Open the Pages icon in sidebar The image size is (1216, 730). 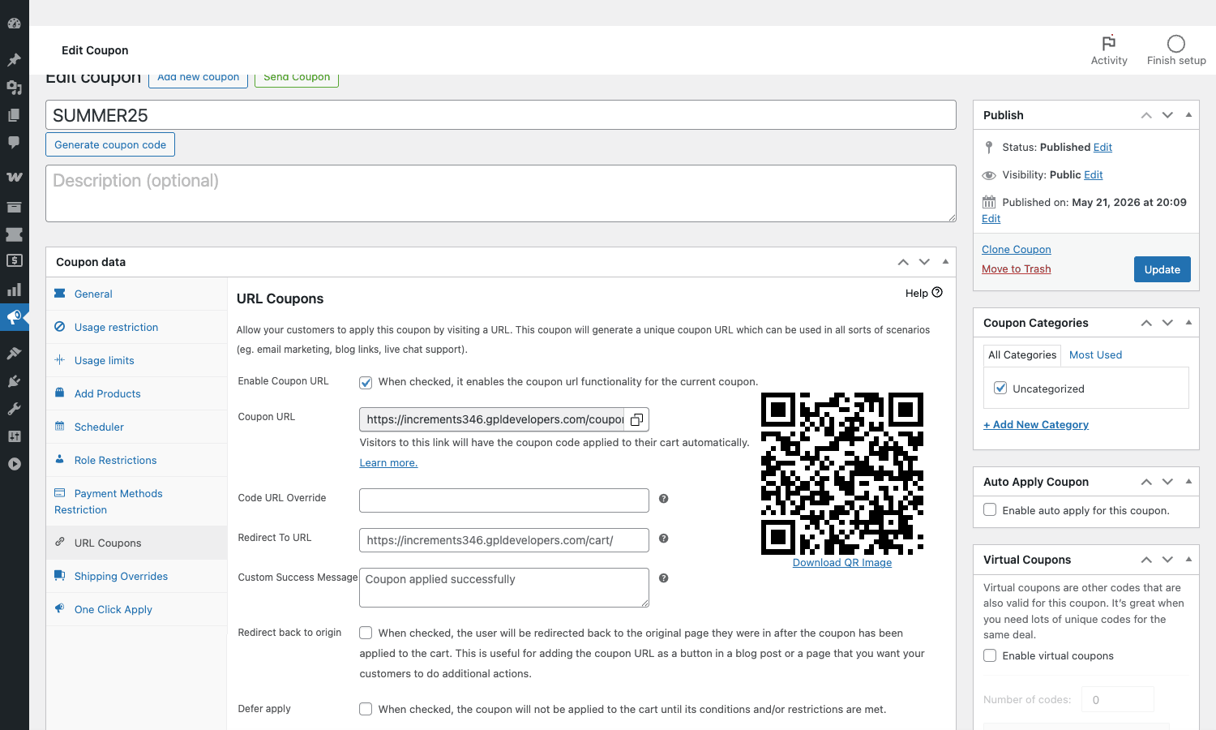(x=14, y=115)
